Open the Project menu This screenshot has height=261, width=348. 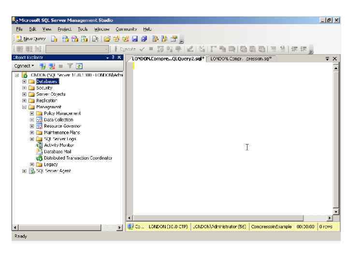tap(64, 29)
